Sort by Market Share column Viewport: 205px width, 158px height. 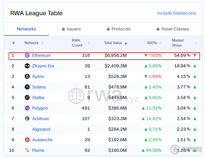196,43
